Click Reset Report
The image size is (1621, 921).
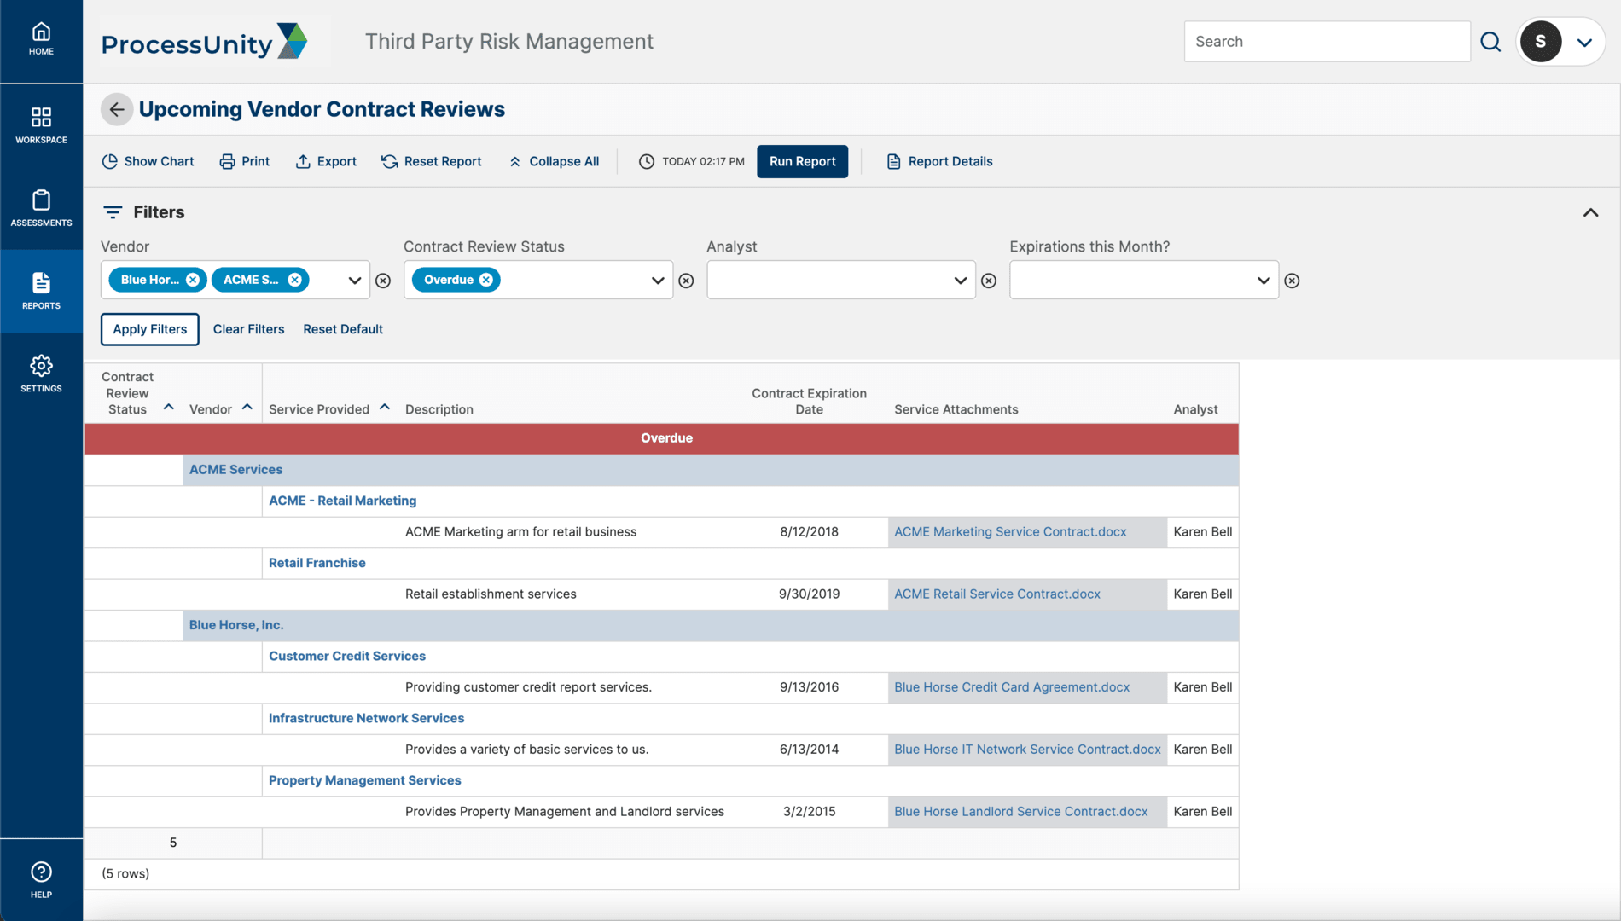pyautogui.click(x=432, y=161)
